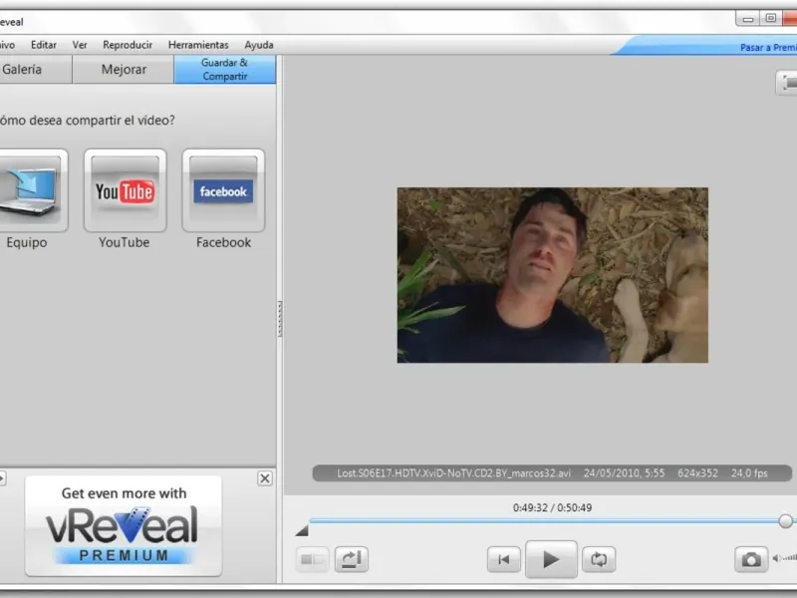This screenshot has height=598, width=797.
Task: Click the rotate video button
Action: click(352, 559)
